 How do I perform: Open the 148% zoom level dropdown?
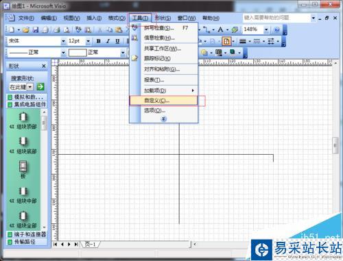[266, 29]
